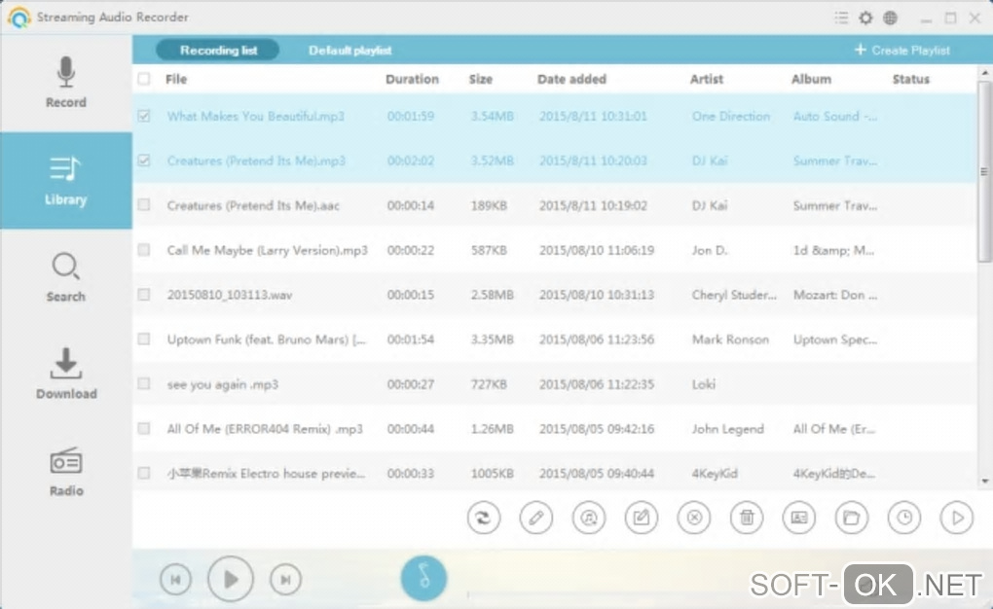993x609 pixels.
Task: Sort by the Size column header
Action: 481,79
